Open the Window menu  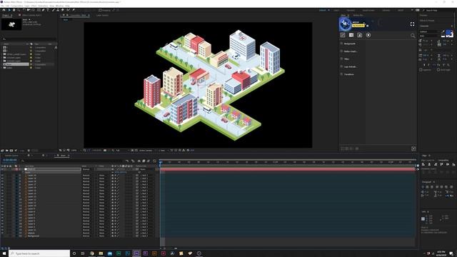pyautogui.click(x=59, y=6)
